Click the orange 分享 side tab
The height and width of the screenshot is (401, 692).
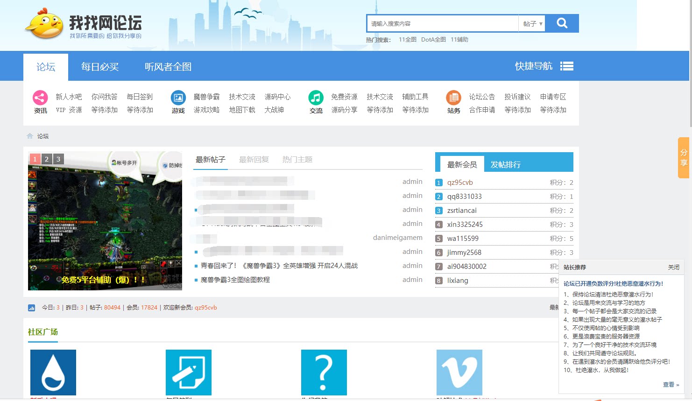684,158
